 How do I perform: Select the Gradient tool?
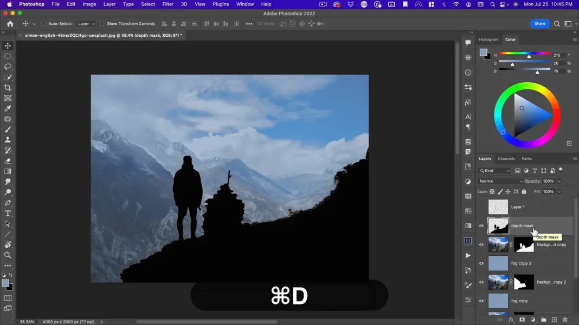[x=8, y=171]
